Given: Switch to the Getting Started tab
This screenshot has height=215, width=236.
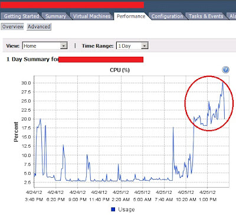Looking at the screenshot, I should (21, 16).
